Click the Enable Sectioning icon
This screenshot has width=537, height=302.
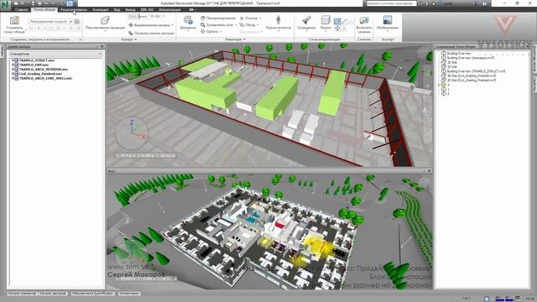[363, 20]
